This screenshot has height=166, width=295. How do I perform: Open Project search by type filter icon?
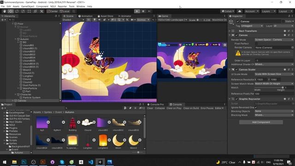pos(125,108)
